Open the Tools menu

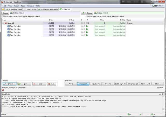click(x=23, y=6)
